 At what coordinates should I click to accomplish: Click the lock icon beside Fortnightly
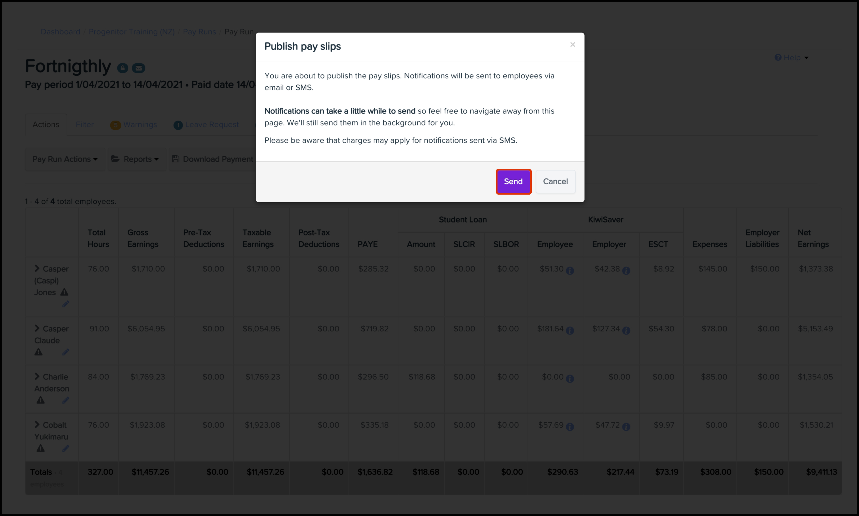point(122,68)
